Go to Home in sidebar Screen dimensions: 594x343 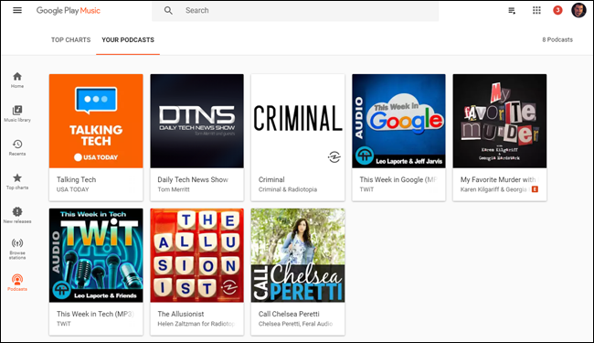click(17, 80)
